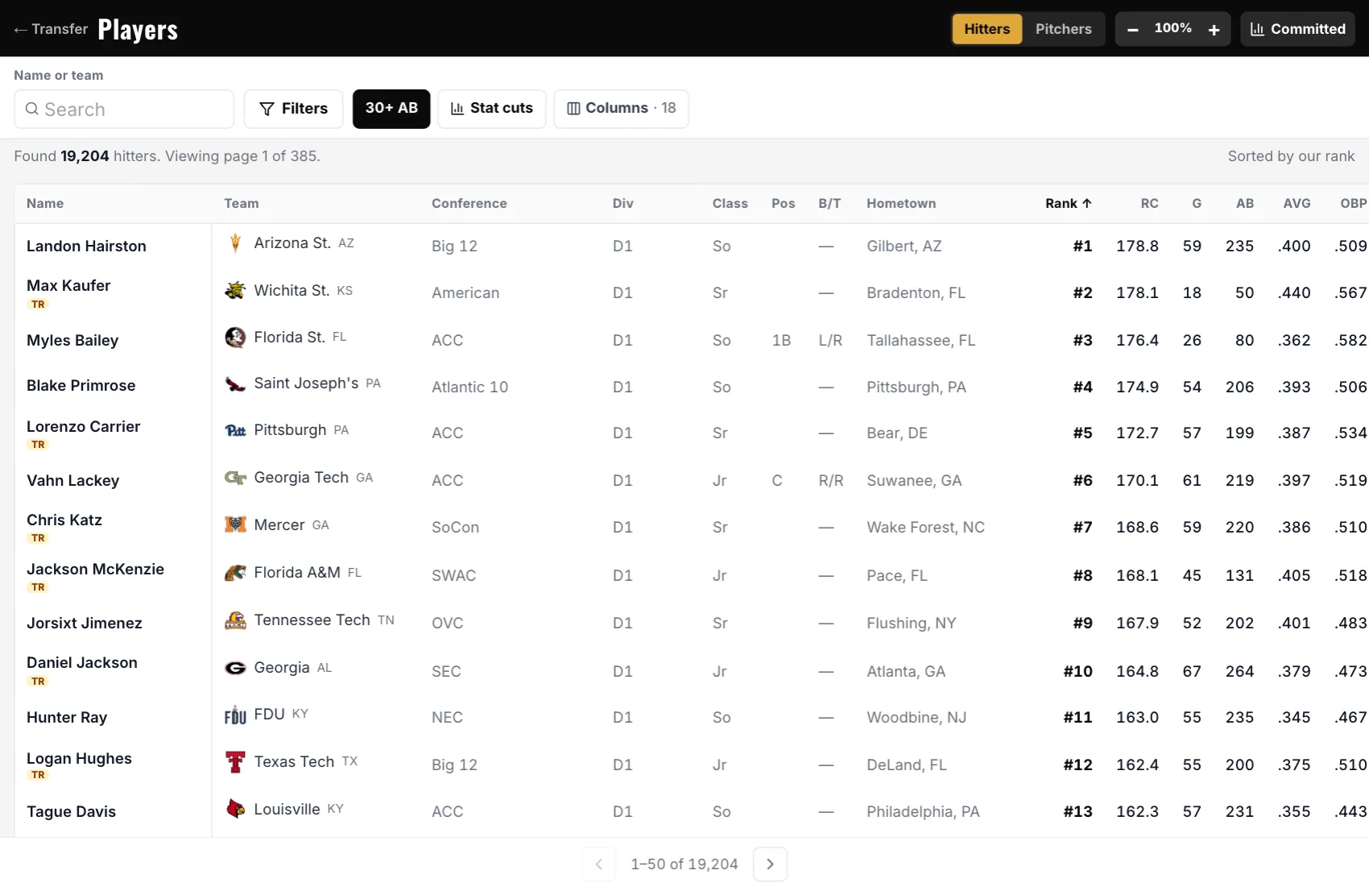Click the Search name or team field
The height and width of the screenshot is (891, 1369).
(x=124, y=109)
